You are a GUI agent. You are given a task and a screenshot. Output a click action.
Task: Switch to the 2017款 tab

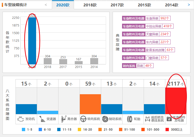[117, 5]
